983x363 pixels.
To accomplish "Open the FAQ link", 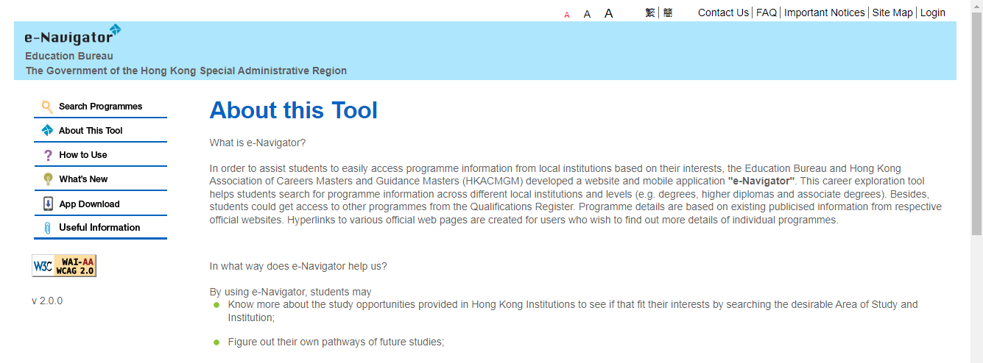I will (x=767, y=12).
